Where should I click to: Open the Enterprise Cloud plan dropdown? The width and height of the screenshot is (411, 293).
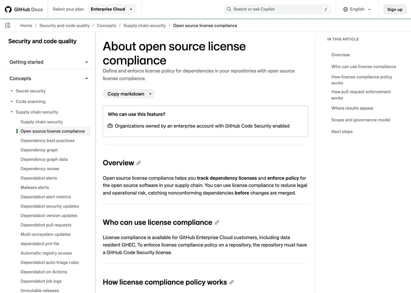click(112, 9)
